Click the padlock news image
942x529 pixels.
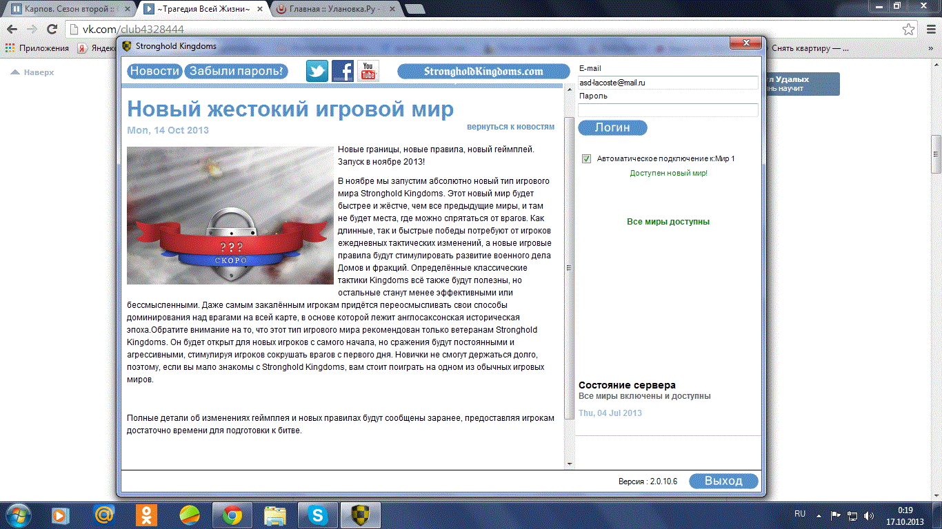point(230,215)
